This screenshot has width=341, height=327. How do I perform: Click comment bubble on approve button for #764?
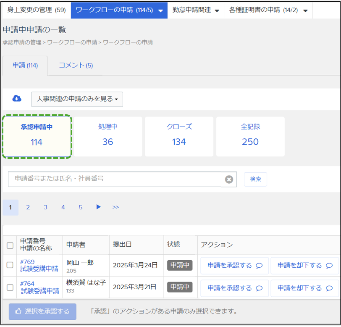[259, 288]
